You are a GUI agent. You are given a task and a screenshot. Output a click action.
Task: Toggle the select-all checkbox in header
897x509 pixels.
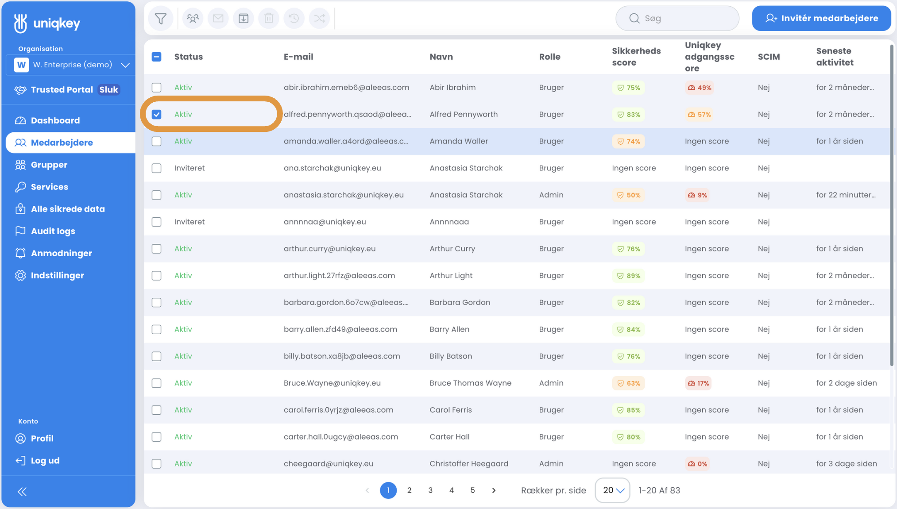click(157, 57)
